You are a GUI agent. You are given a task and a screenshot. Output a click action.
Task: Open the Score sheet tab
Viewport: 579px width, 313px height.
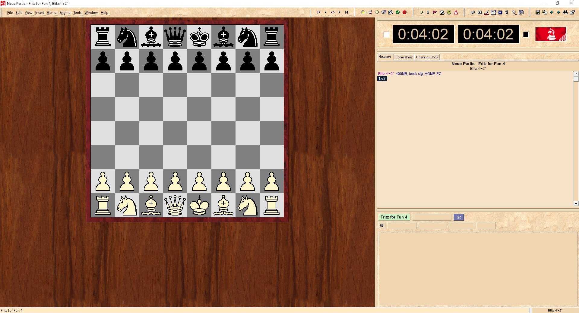pyautogui.click(x=404, y=57)
